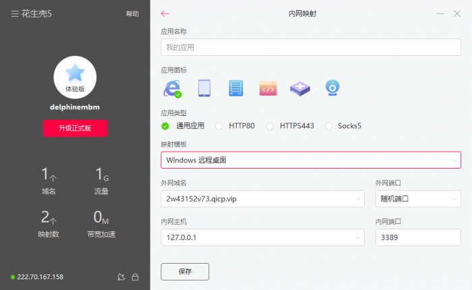This screenshot has width=472, height=290.
Task: Click the 花生壳5 title text
Action: coord(36,14)
